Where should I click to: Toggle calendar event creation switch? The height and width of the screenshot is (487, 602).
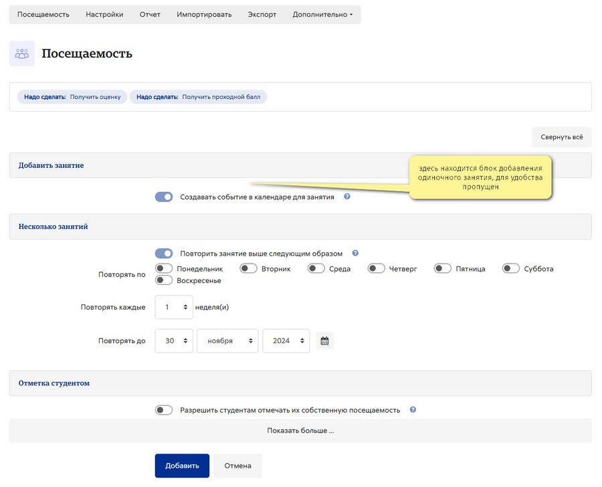[164, 197]
